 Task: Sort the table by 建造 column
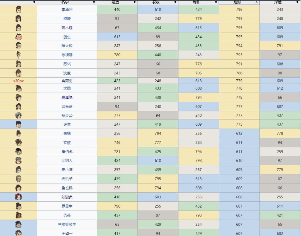coord(117,2)
